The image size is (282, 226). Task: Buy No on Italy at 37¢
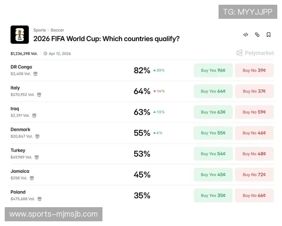254,91
